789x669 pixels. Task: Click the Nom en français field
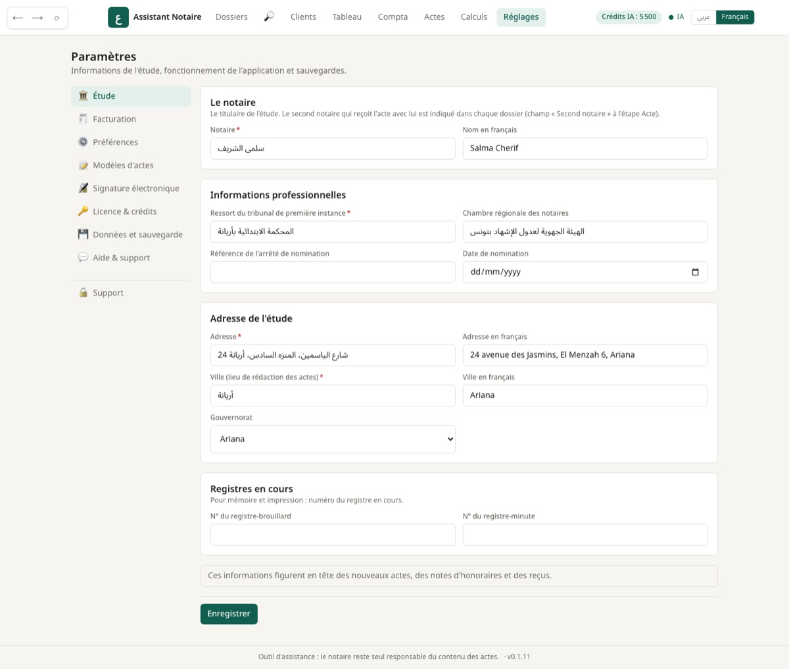coord(585,149)
